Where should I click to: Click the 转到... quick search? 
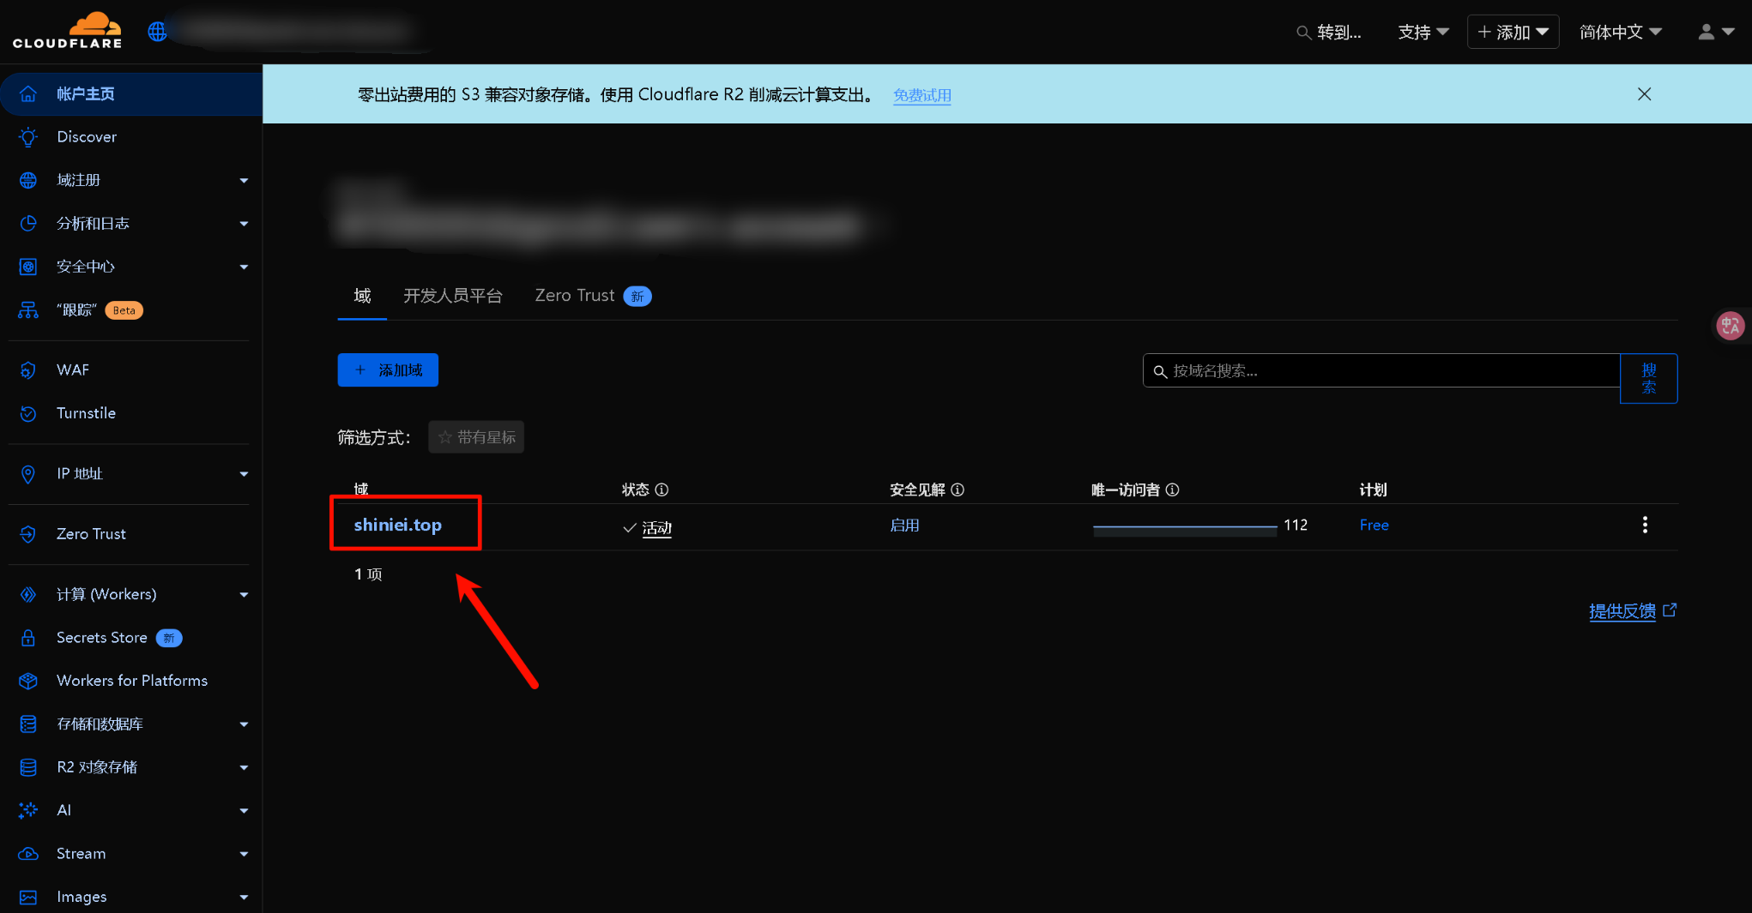[x=1329, y=33]
